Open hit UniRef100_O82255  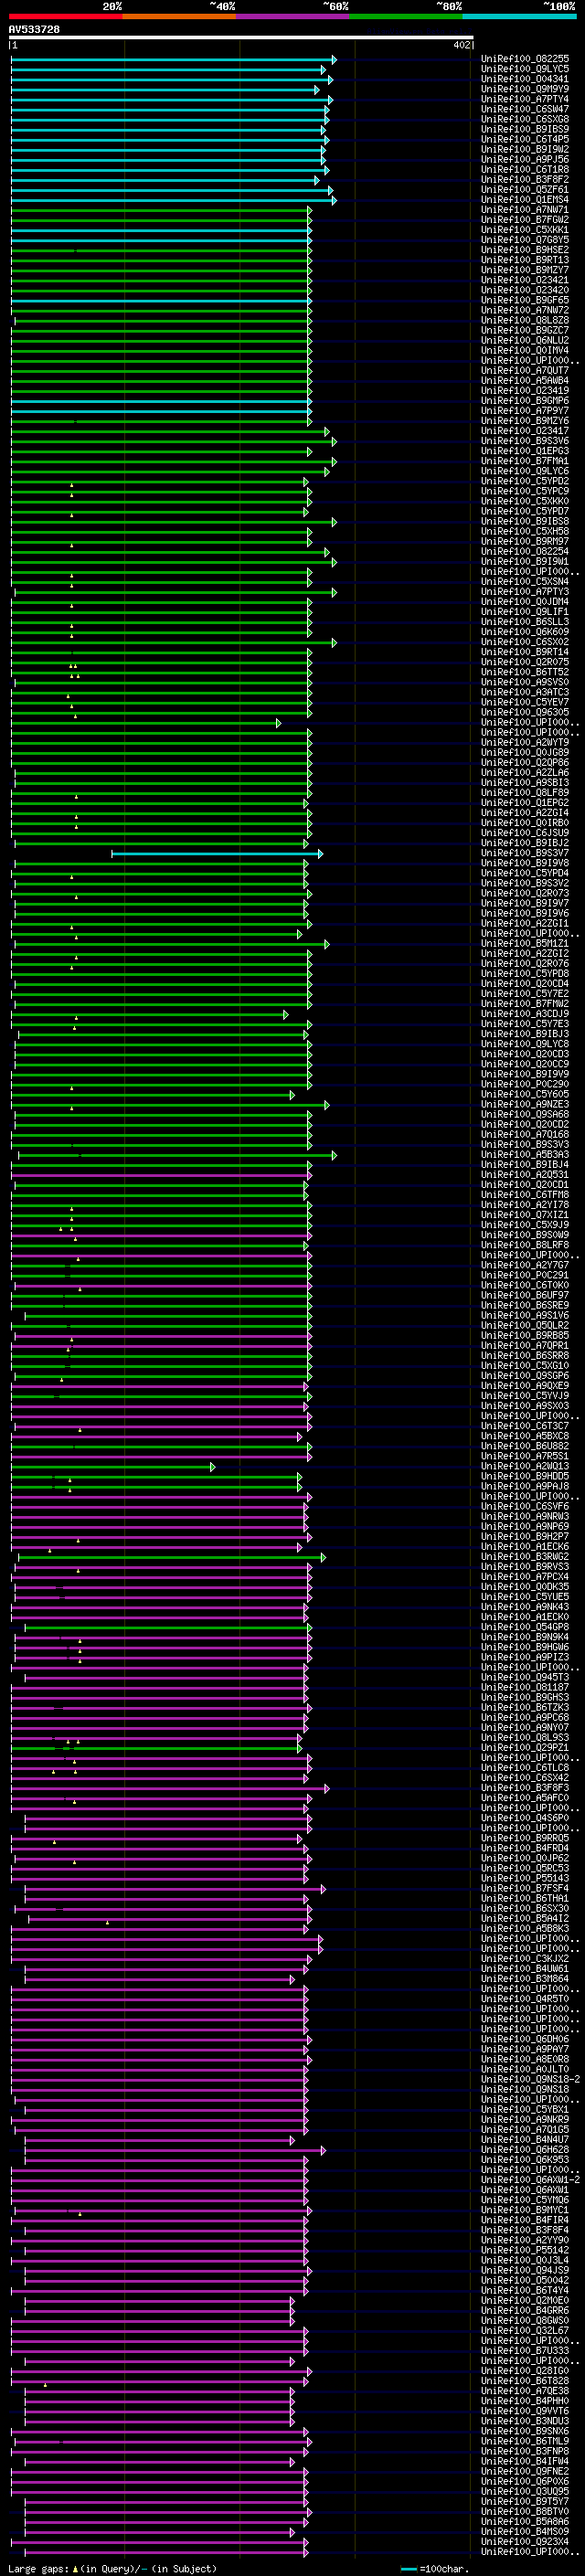[525, 59]
